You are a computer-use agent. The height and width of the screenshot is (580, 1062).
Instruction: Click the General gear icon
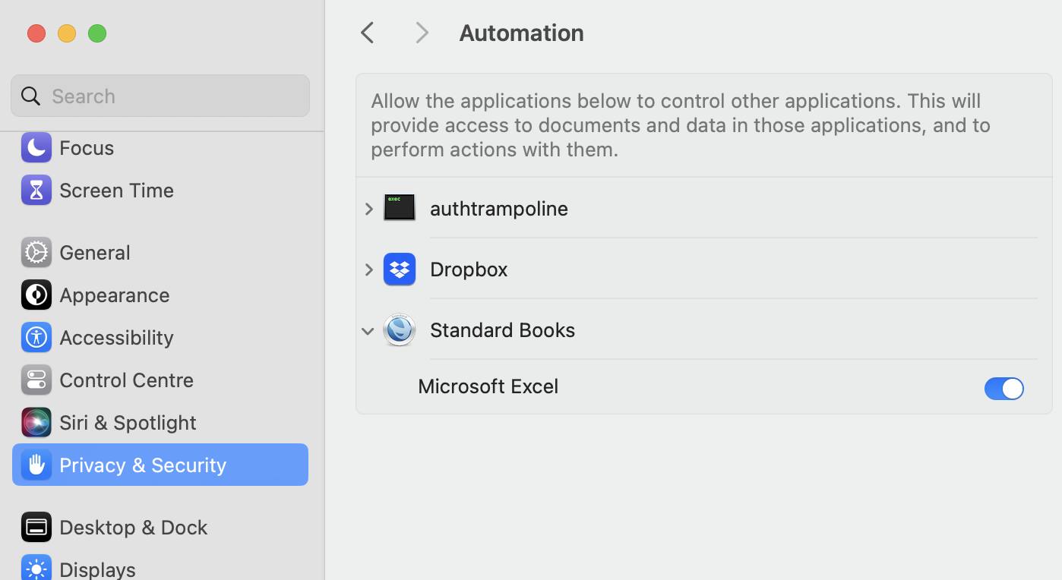pos(36,252)
